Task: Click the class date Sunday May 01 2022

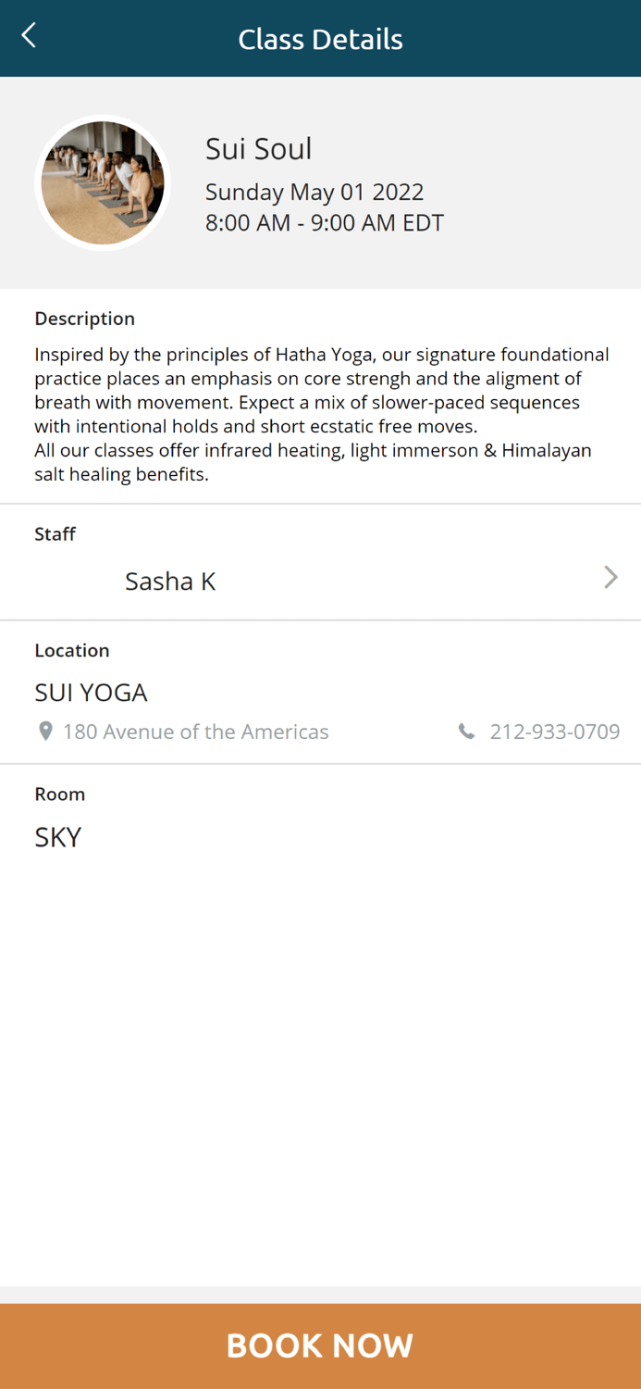Action: click(x=314, y=193)
